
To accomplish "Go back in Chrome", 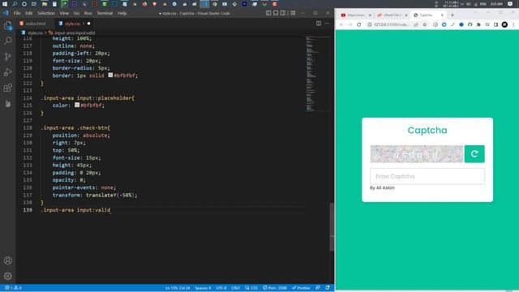I will 341,25.
